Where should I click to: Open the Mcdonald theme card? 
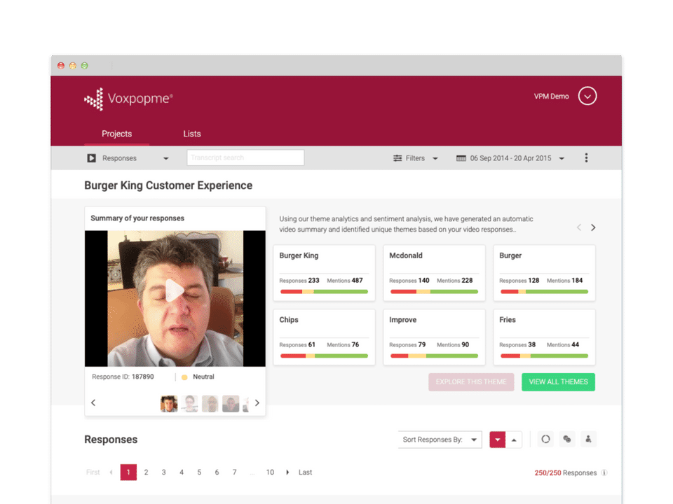click(434, 272)
